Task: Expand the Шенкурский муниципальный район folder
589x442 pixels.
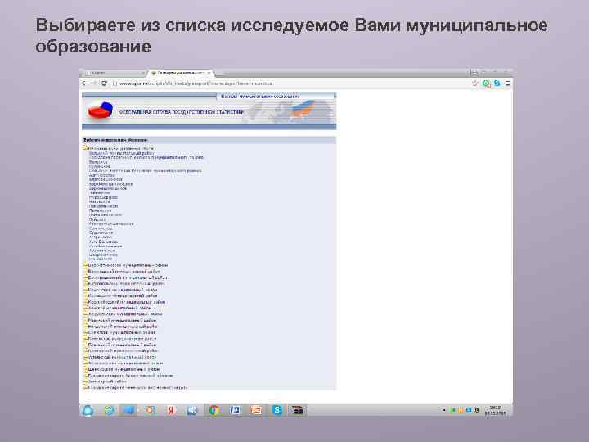Action: point(85,368)
